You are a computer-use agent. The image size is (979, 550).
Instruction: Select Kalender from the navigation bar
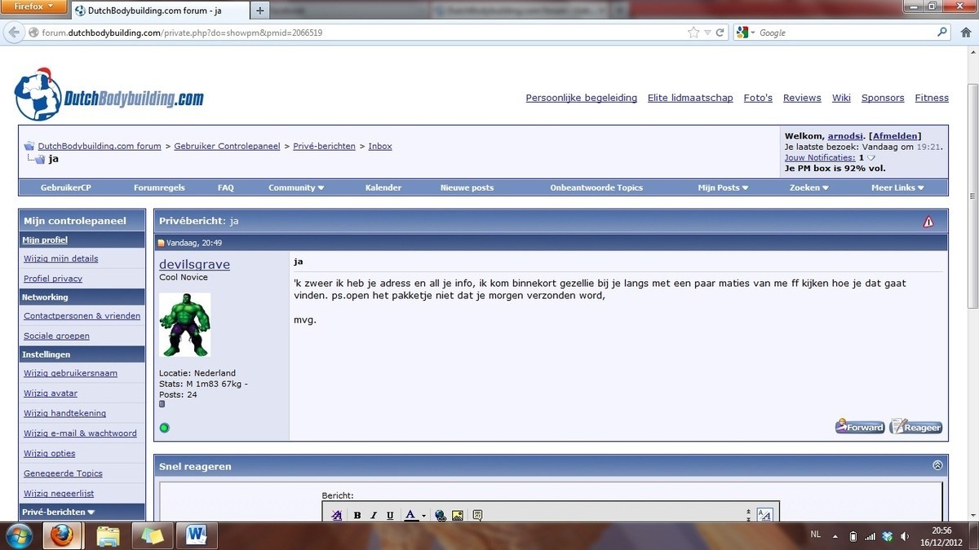click(383, 187)
